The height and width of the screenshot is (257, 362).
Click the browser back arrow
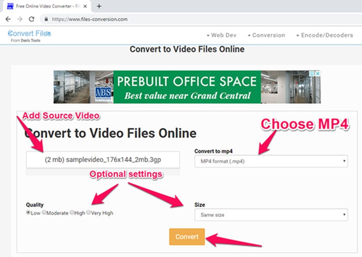[8, 19]
